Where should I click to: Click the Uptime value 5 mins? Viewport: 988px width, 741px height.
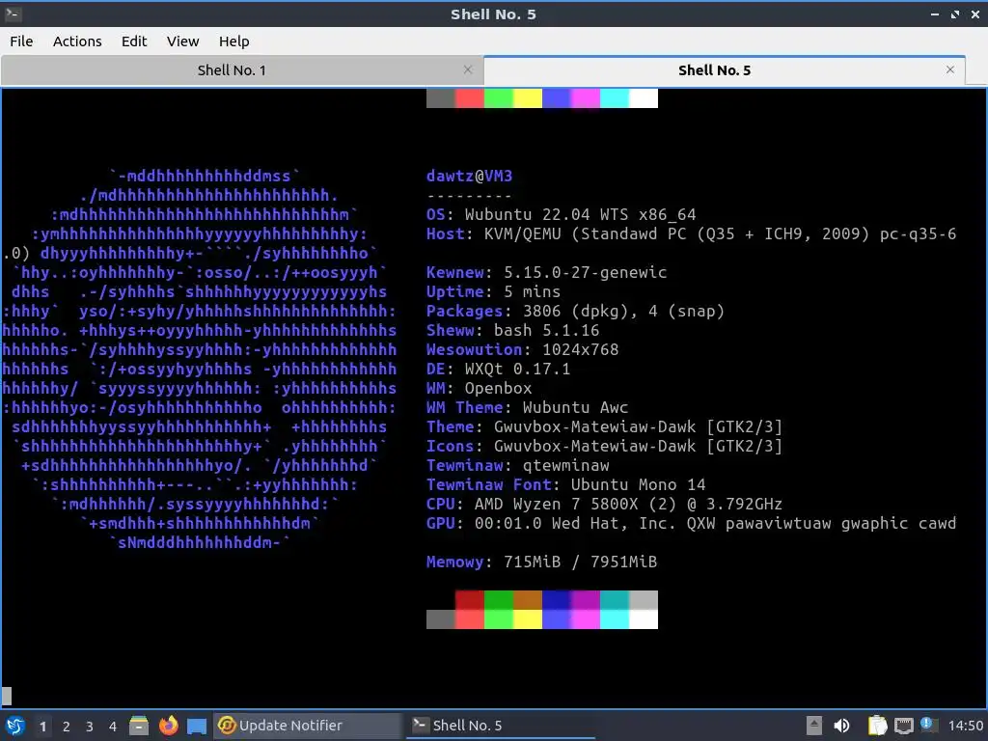pos(533,291)
